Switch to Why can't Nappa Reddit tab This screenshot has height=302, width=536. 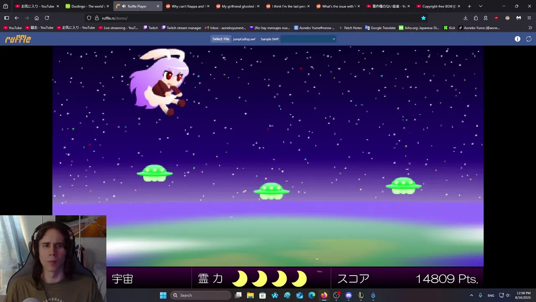pos(187,6)
